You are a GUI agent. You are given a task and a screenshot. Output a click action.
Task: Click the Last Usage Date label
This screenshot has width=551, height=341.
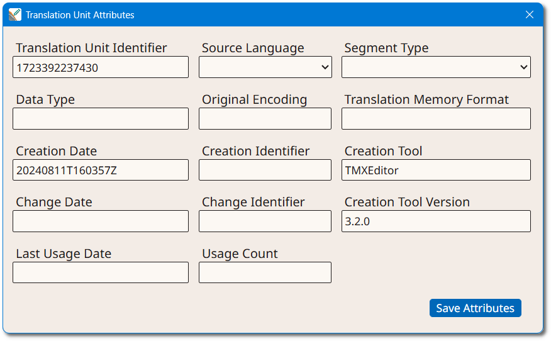[x=64, y=254]
